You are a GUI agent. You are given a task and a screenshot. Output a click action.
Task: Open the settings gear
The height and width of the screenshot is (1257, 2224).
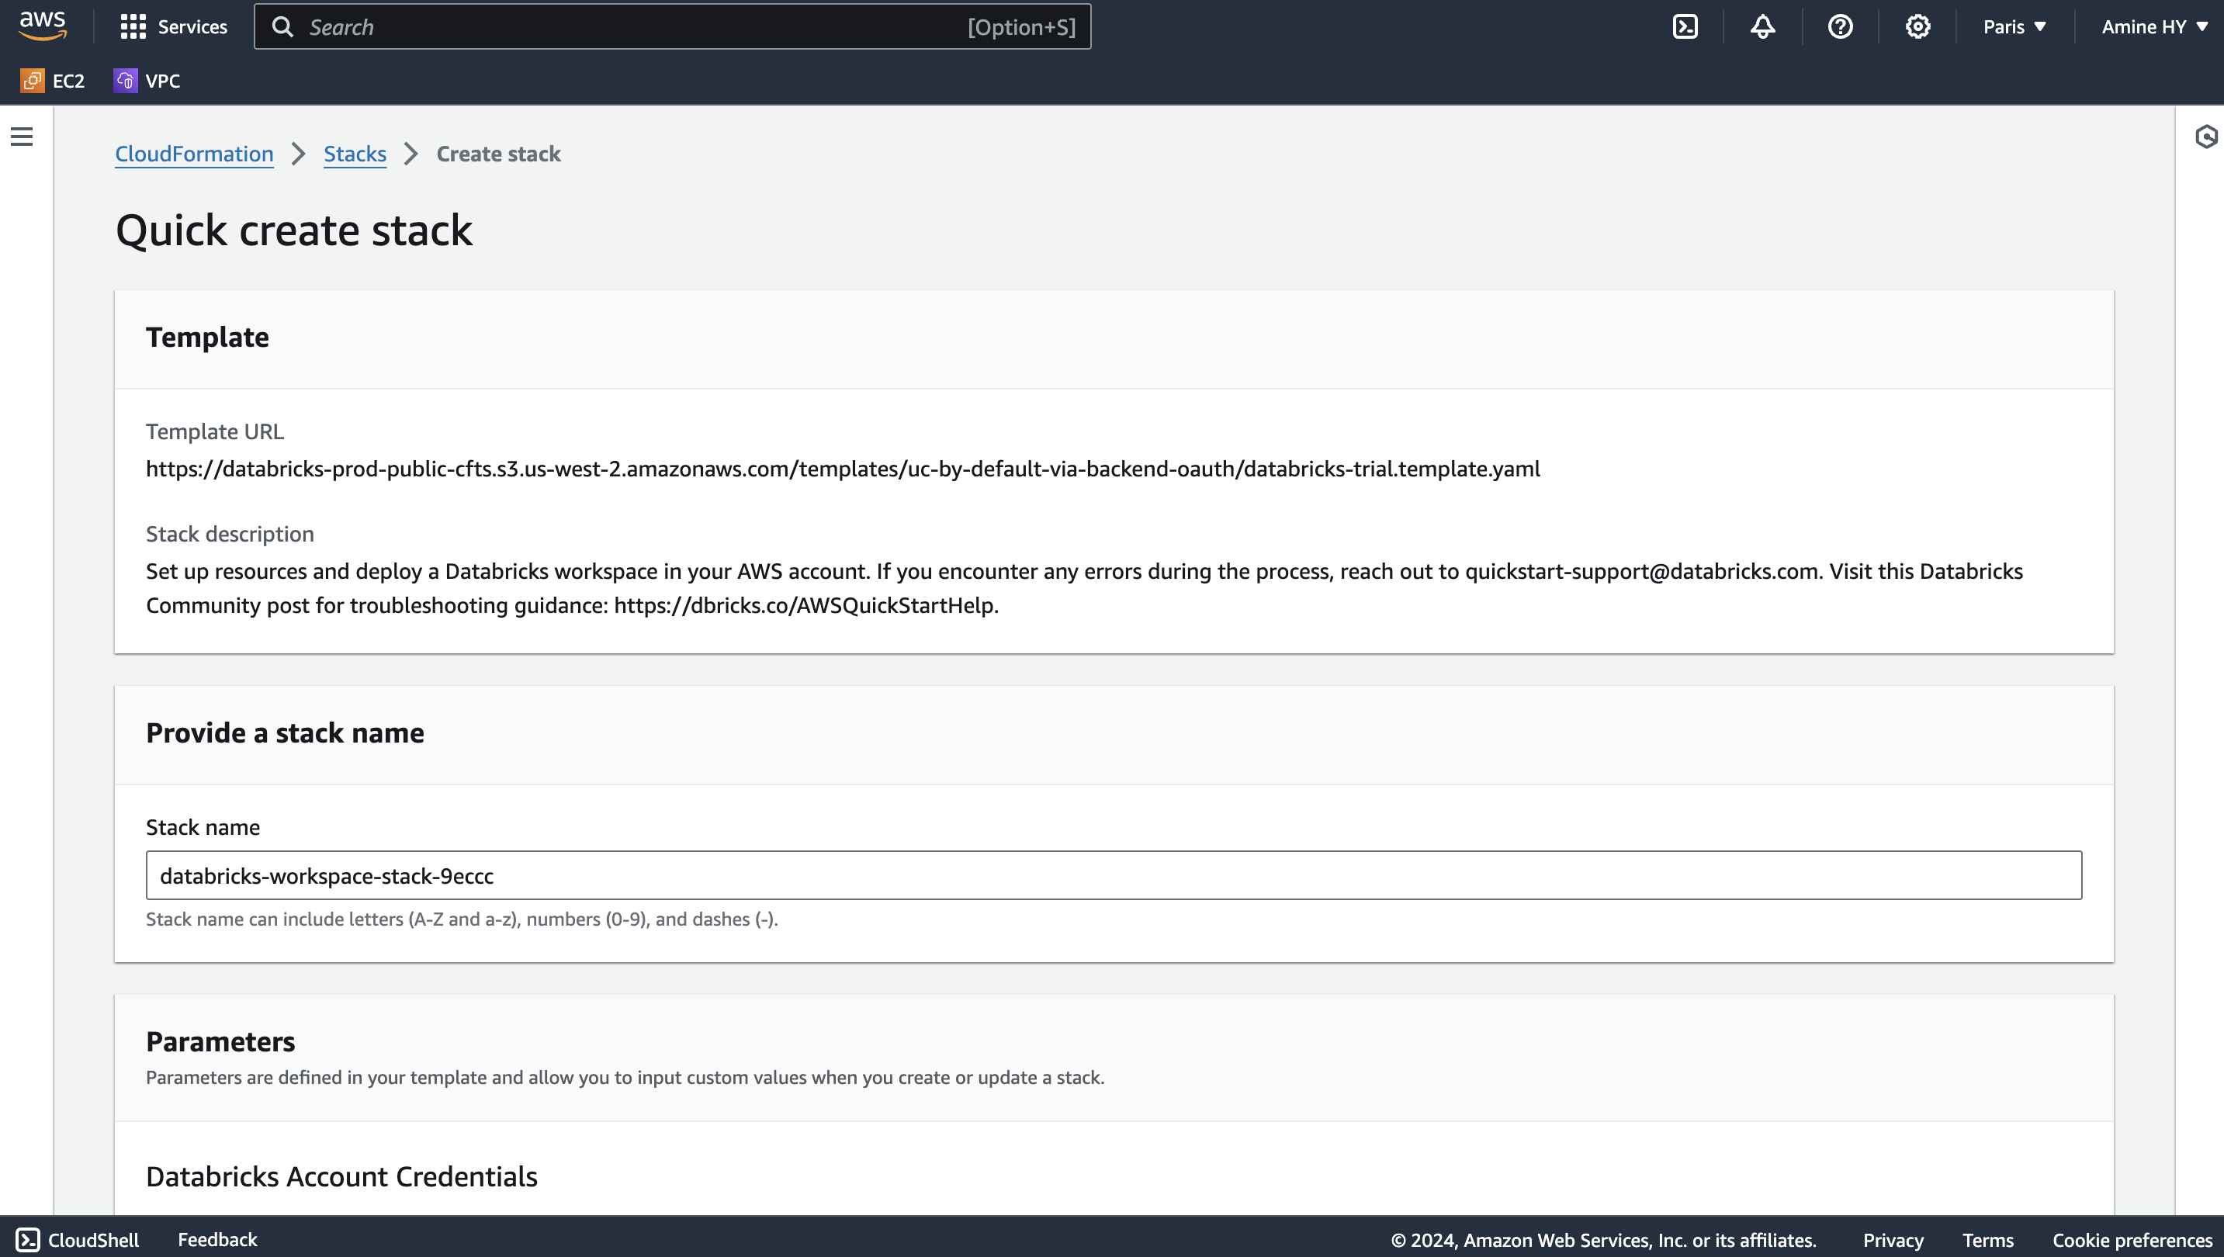pyautogui.click(x=1917, y=26)
